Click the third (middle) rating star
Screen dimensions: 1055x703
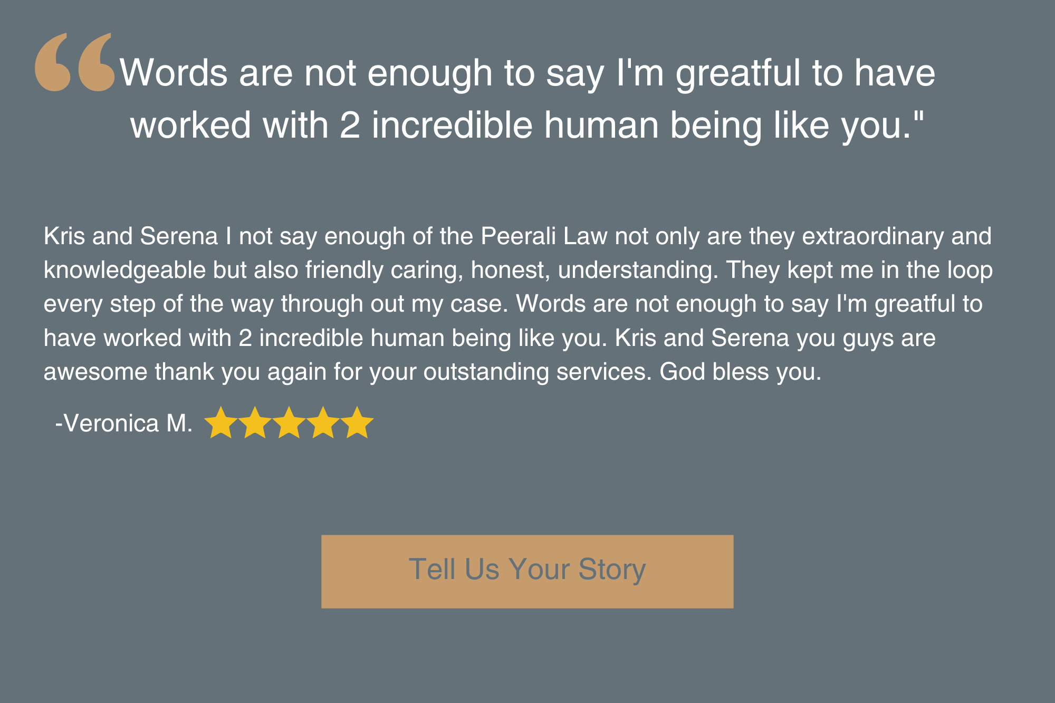point(289,423)
